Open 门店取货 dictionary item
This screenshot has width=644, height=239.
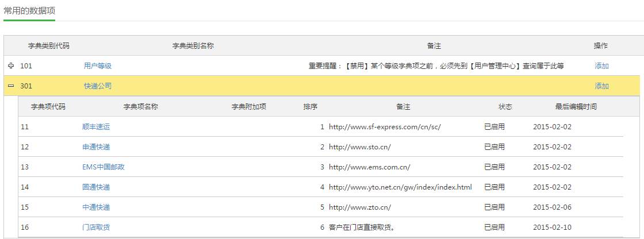96,227
